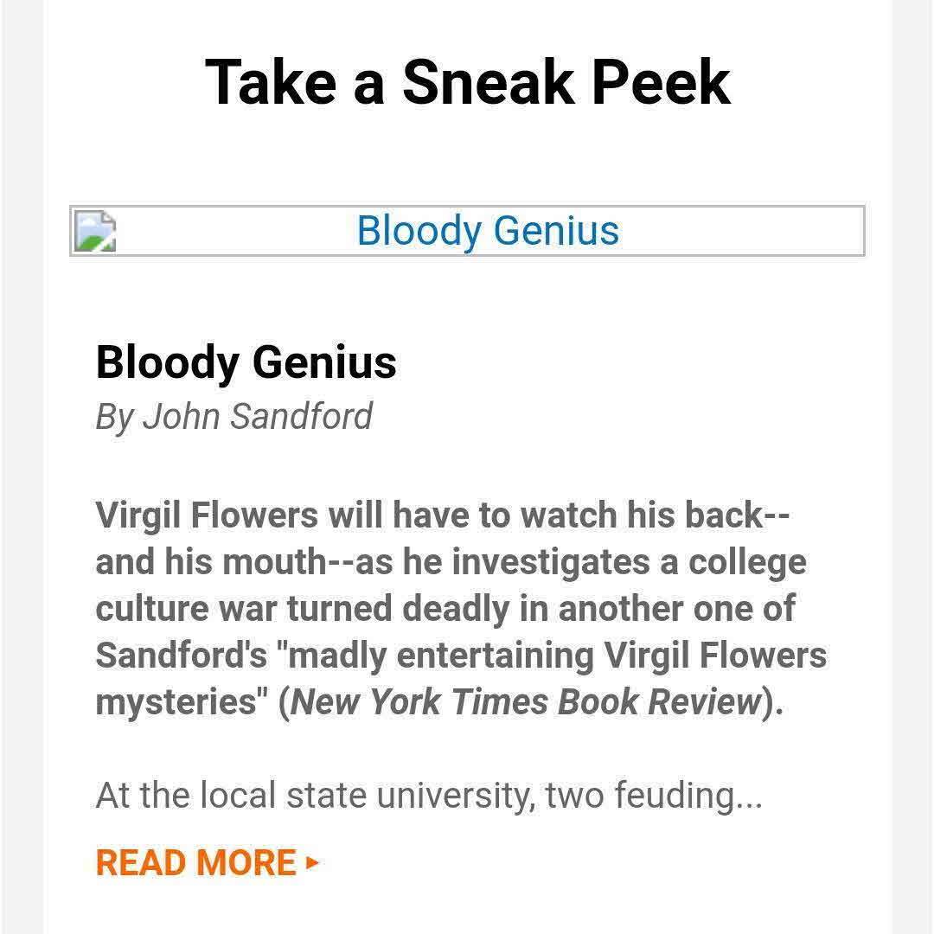
Task: Click the New York Times Book Review text
Action: point(526,701)
